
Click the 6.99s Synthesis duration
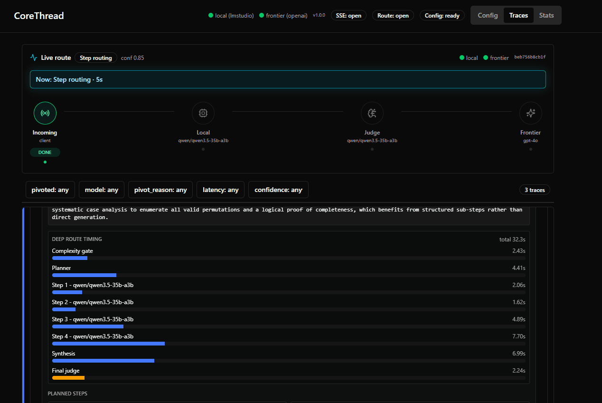(519, 354)
